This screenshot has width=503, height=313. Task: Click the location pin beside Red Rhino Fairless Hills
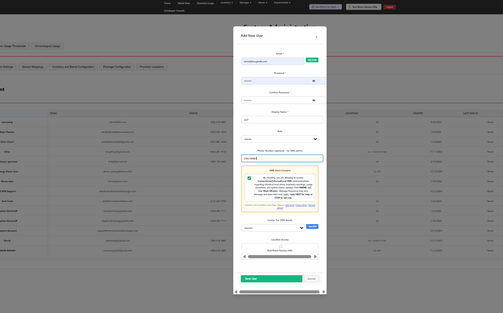click(x=349, y=7)
